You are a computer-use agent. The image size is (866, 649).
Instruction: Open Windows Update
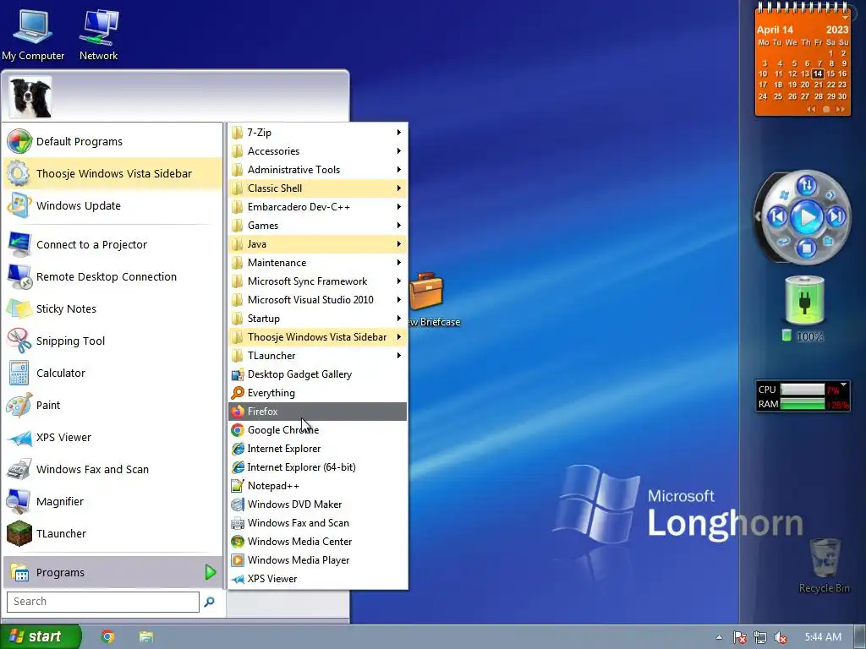click(112, 205)
